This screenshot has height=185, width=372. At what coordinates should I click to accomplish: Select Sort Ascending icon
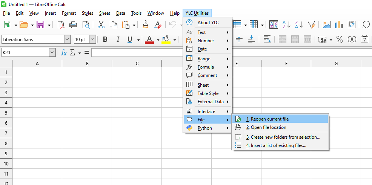(286, 25)
